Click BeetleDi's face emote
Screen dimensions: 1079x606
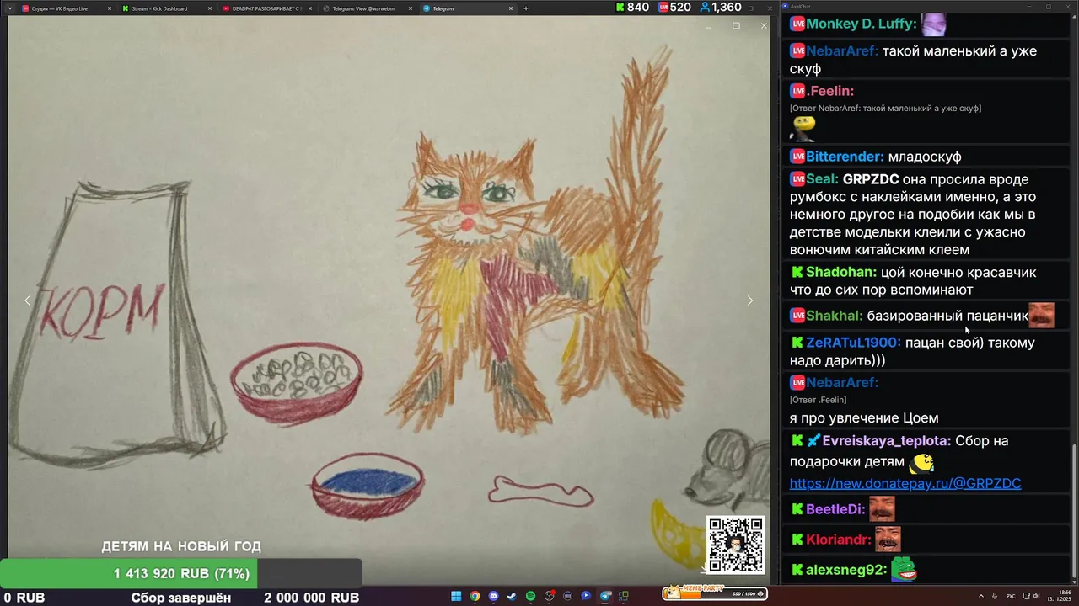pyautogui.click(x=882, y=509)
